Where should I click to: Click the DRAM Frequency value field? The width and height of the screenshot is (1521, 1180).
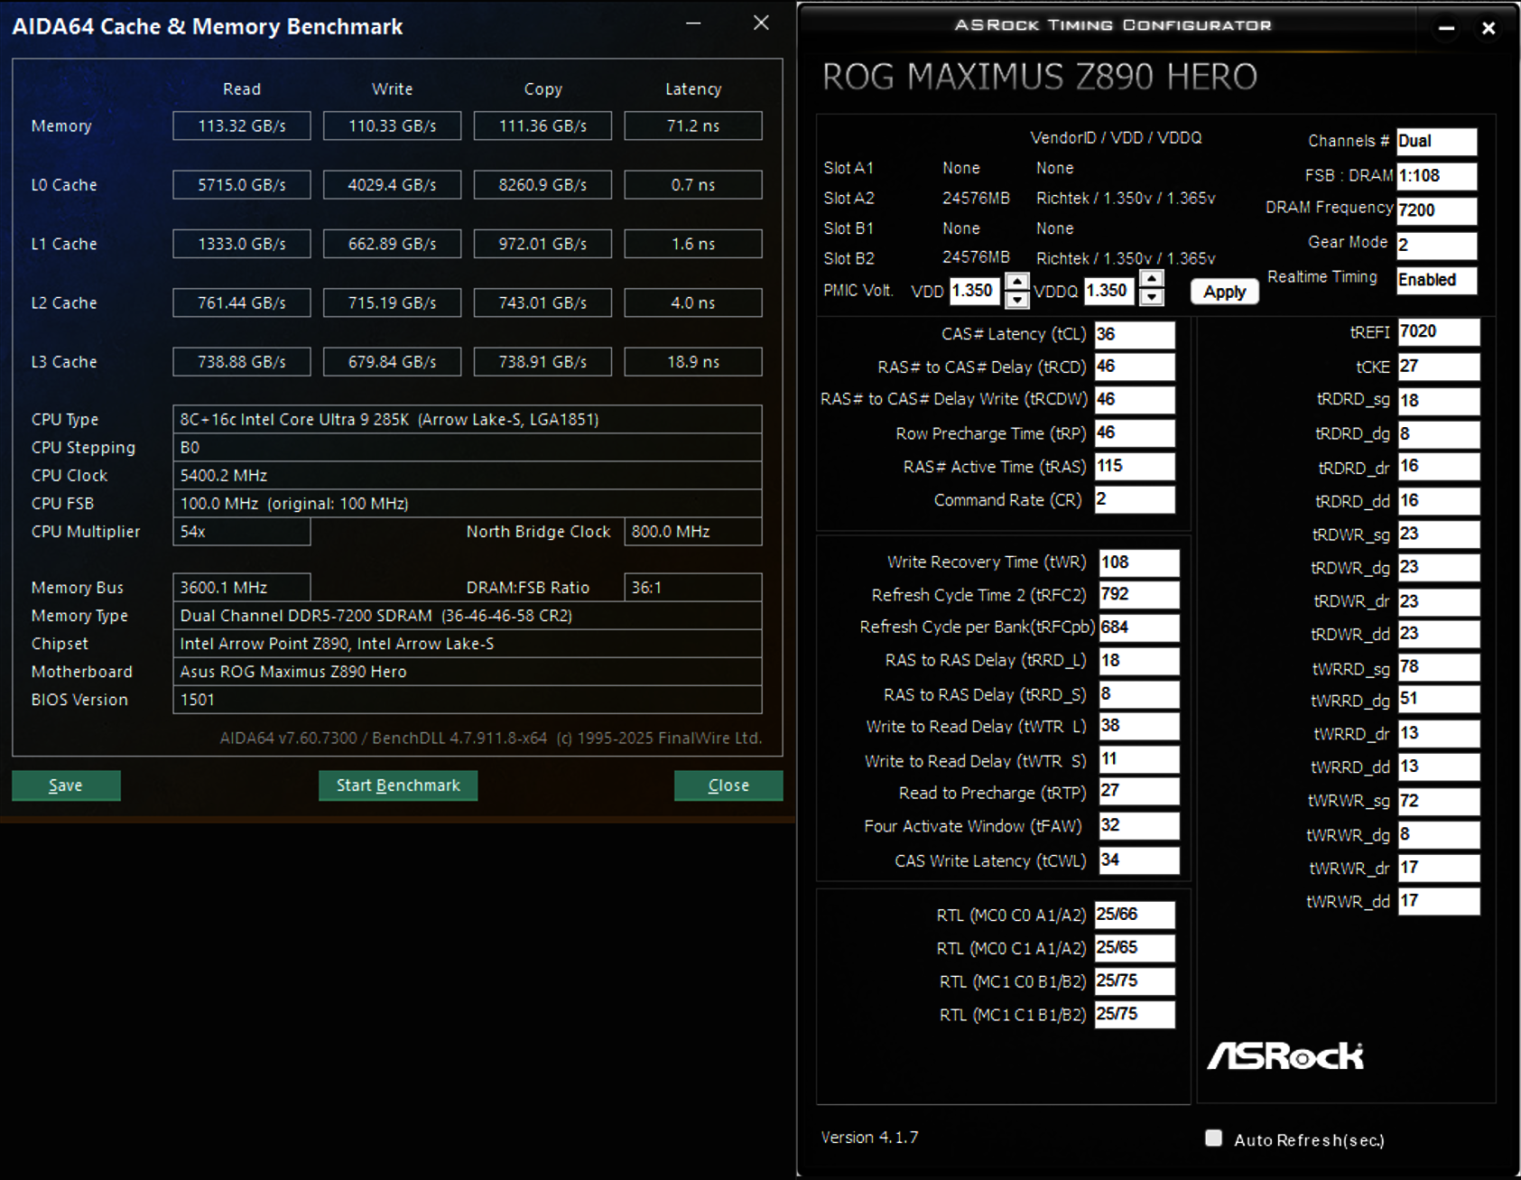(1437, 210)
